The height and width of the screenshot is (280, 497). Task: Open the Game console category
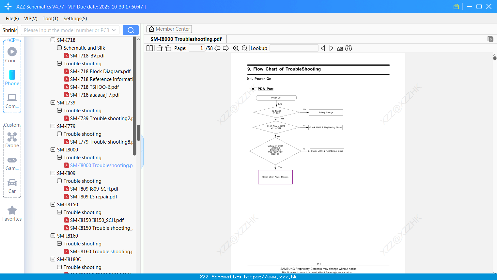tap(12, 163)
